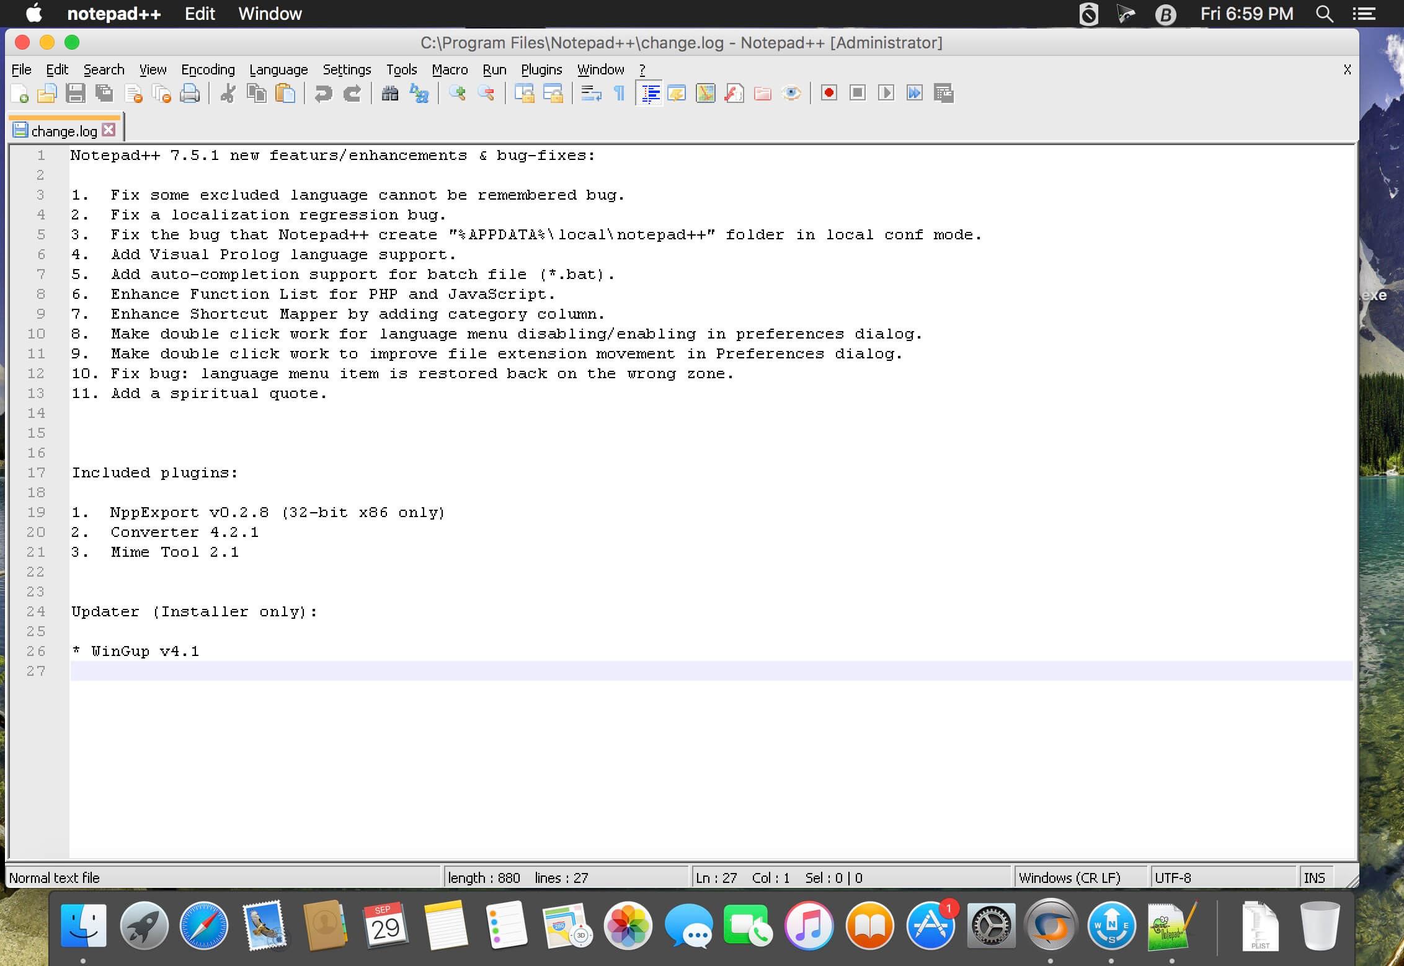Toggle Show All Characters pilcrow icon
This screenshot has height=966, width=1404.
[x=620, y=94]
